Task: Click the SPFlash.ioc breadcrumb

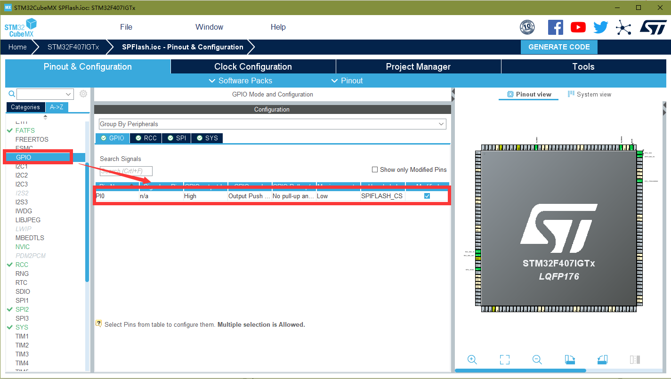Action: click(183, 47)
